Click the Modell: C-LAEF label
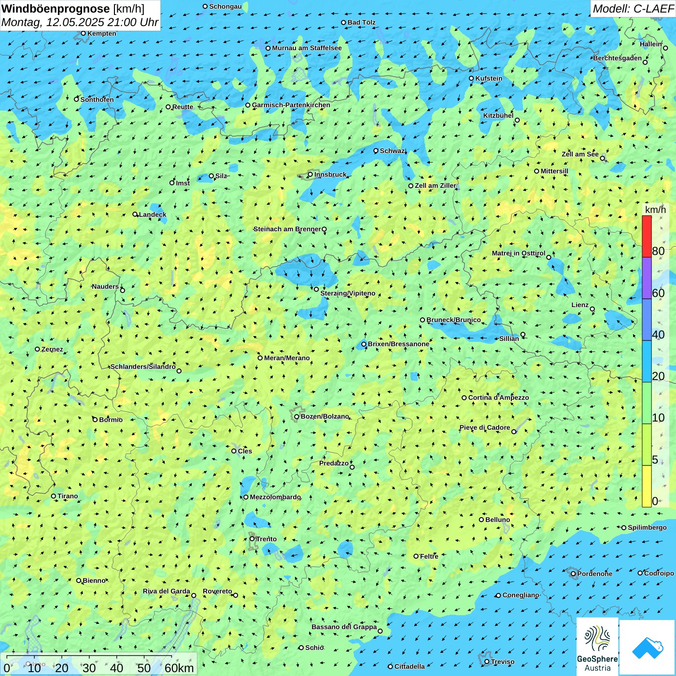676x676 pixels. point(633,9)
